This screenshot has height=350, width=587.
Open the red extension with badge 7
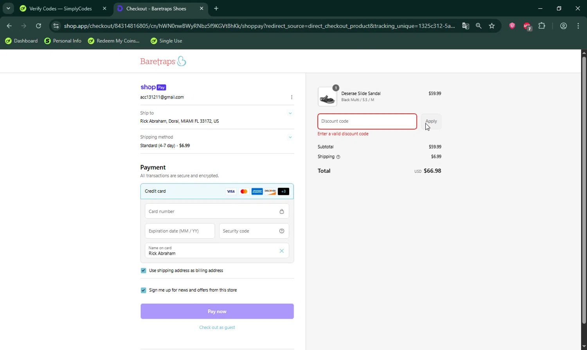[x=527, y=26]
